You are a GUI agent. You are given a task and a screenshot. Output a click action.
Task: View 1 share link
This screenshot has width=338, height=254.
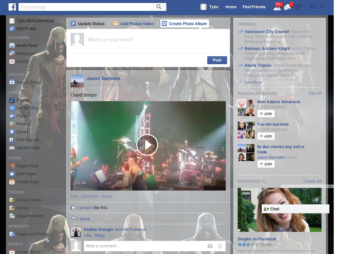pyautogui.click(x=83, y=219)
